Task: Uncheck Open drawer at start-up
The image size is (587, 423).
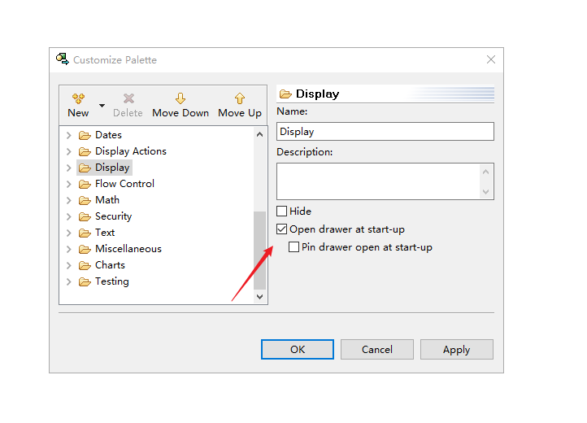Action: [282, 229]
